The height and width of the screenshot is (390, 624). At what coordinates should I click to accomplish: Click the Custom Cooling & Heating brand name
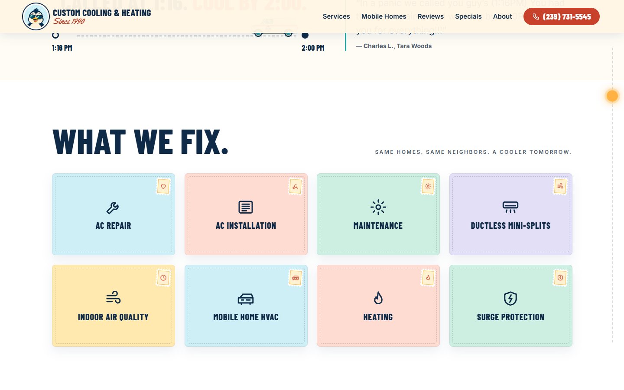click(x=102, y=13)
